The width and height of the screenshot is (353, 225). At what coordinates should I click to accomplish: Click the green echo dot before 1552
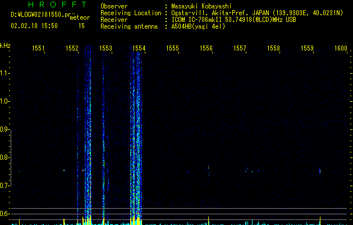(64, 170)
